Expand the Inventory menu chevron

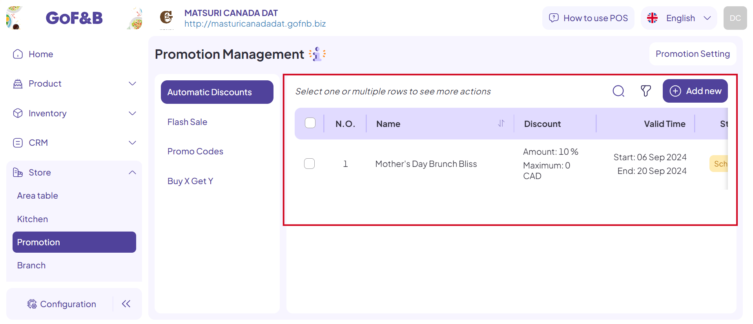pos(133,113)
